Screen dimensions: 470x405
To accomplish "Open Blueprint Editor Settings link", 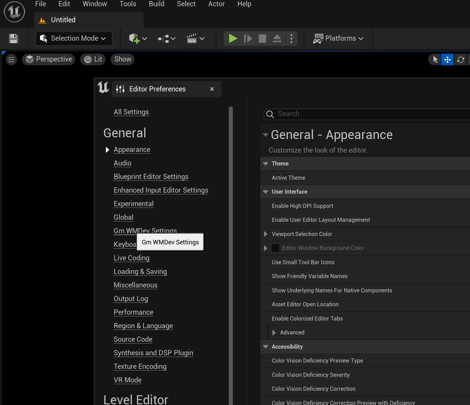I will point(151,177).
